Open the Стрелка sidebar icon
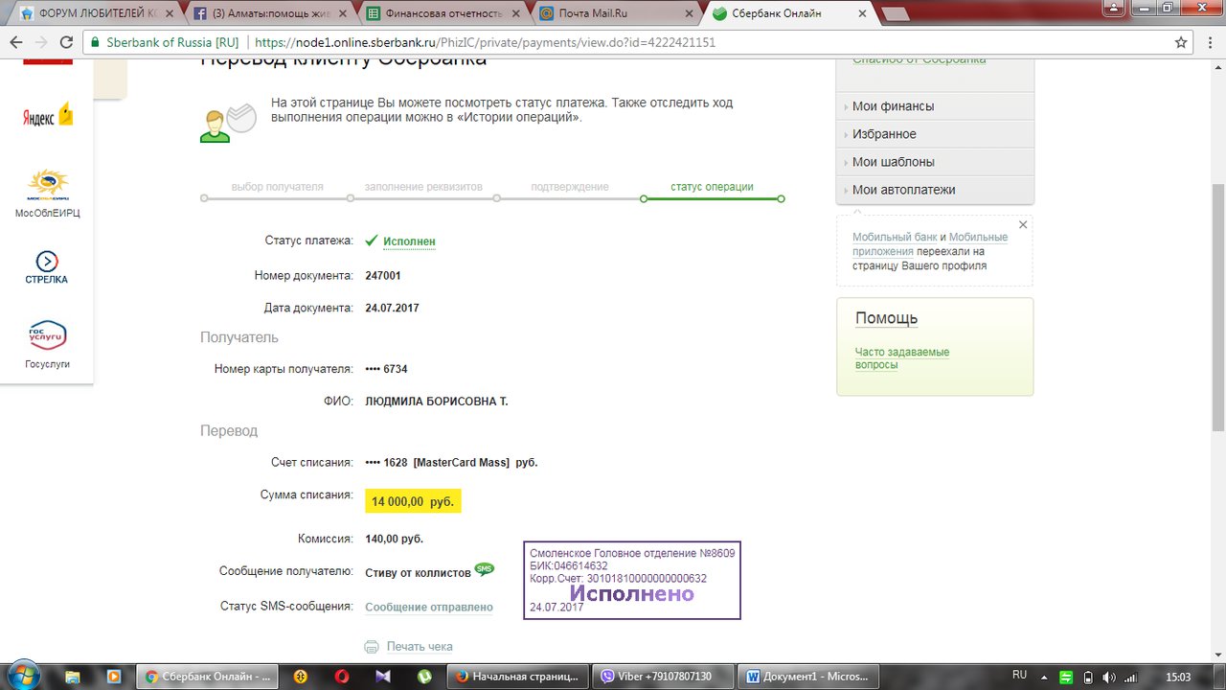The width and height of the screenshot is (1226, 690). pyautogui.click(x=47, y=267)
